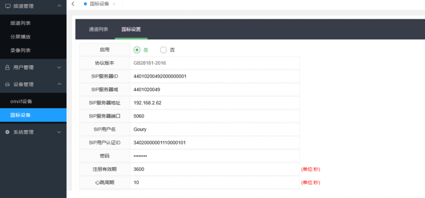
Task: Expand the 用户管理 menu chevron
Action: [59, 67]
